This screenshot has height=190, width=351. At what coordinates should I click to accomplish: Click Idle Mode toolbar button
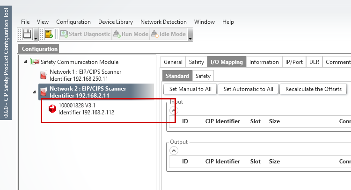[168, 34]
